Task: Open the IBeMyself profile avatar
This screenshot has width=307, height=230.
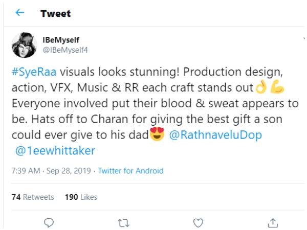Action: (25, 45)
